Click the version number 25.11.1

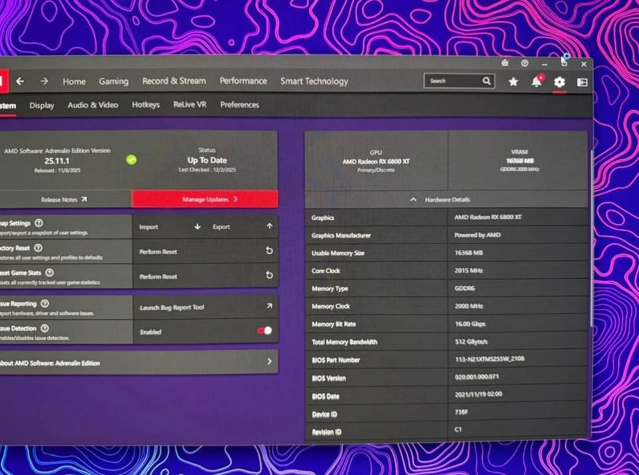click(57, 161)
